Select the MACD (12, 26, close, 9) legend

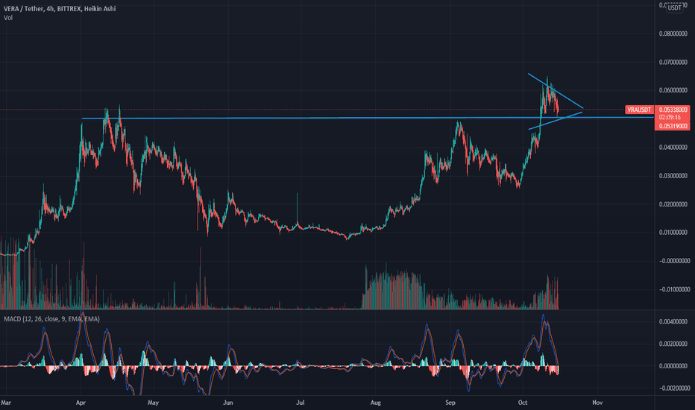point(51,319)
